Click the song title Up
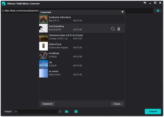This screenshot has height=117, width=164. (x=50, y=62)
